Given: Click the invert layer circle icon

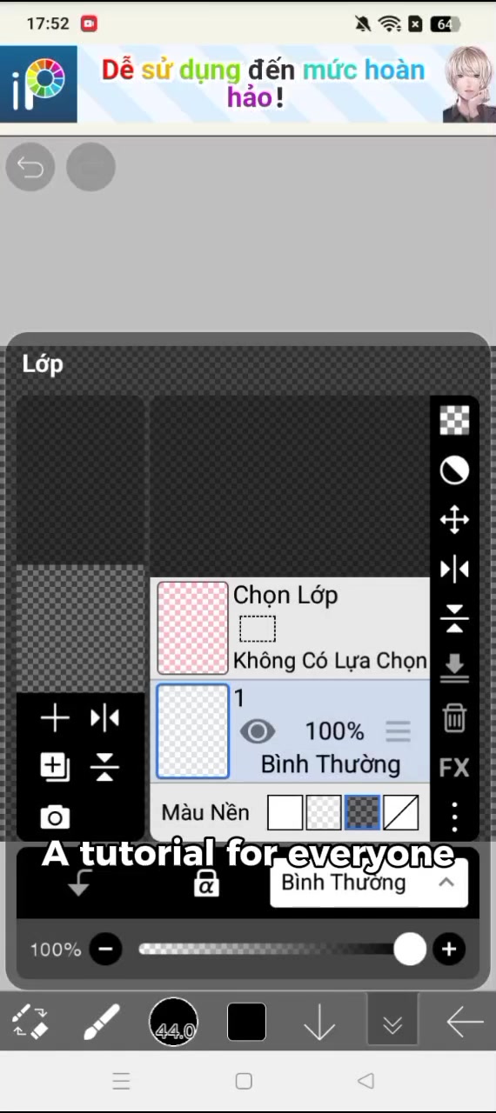Looking at the screenshot, I should 454,470.
